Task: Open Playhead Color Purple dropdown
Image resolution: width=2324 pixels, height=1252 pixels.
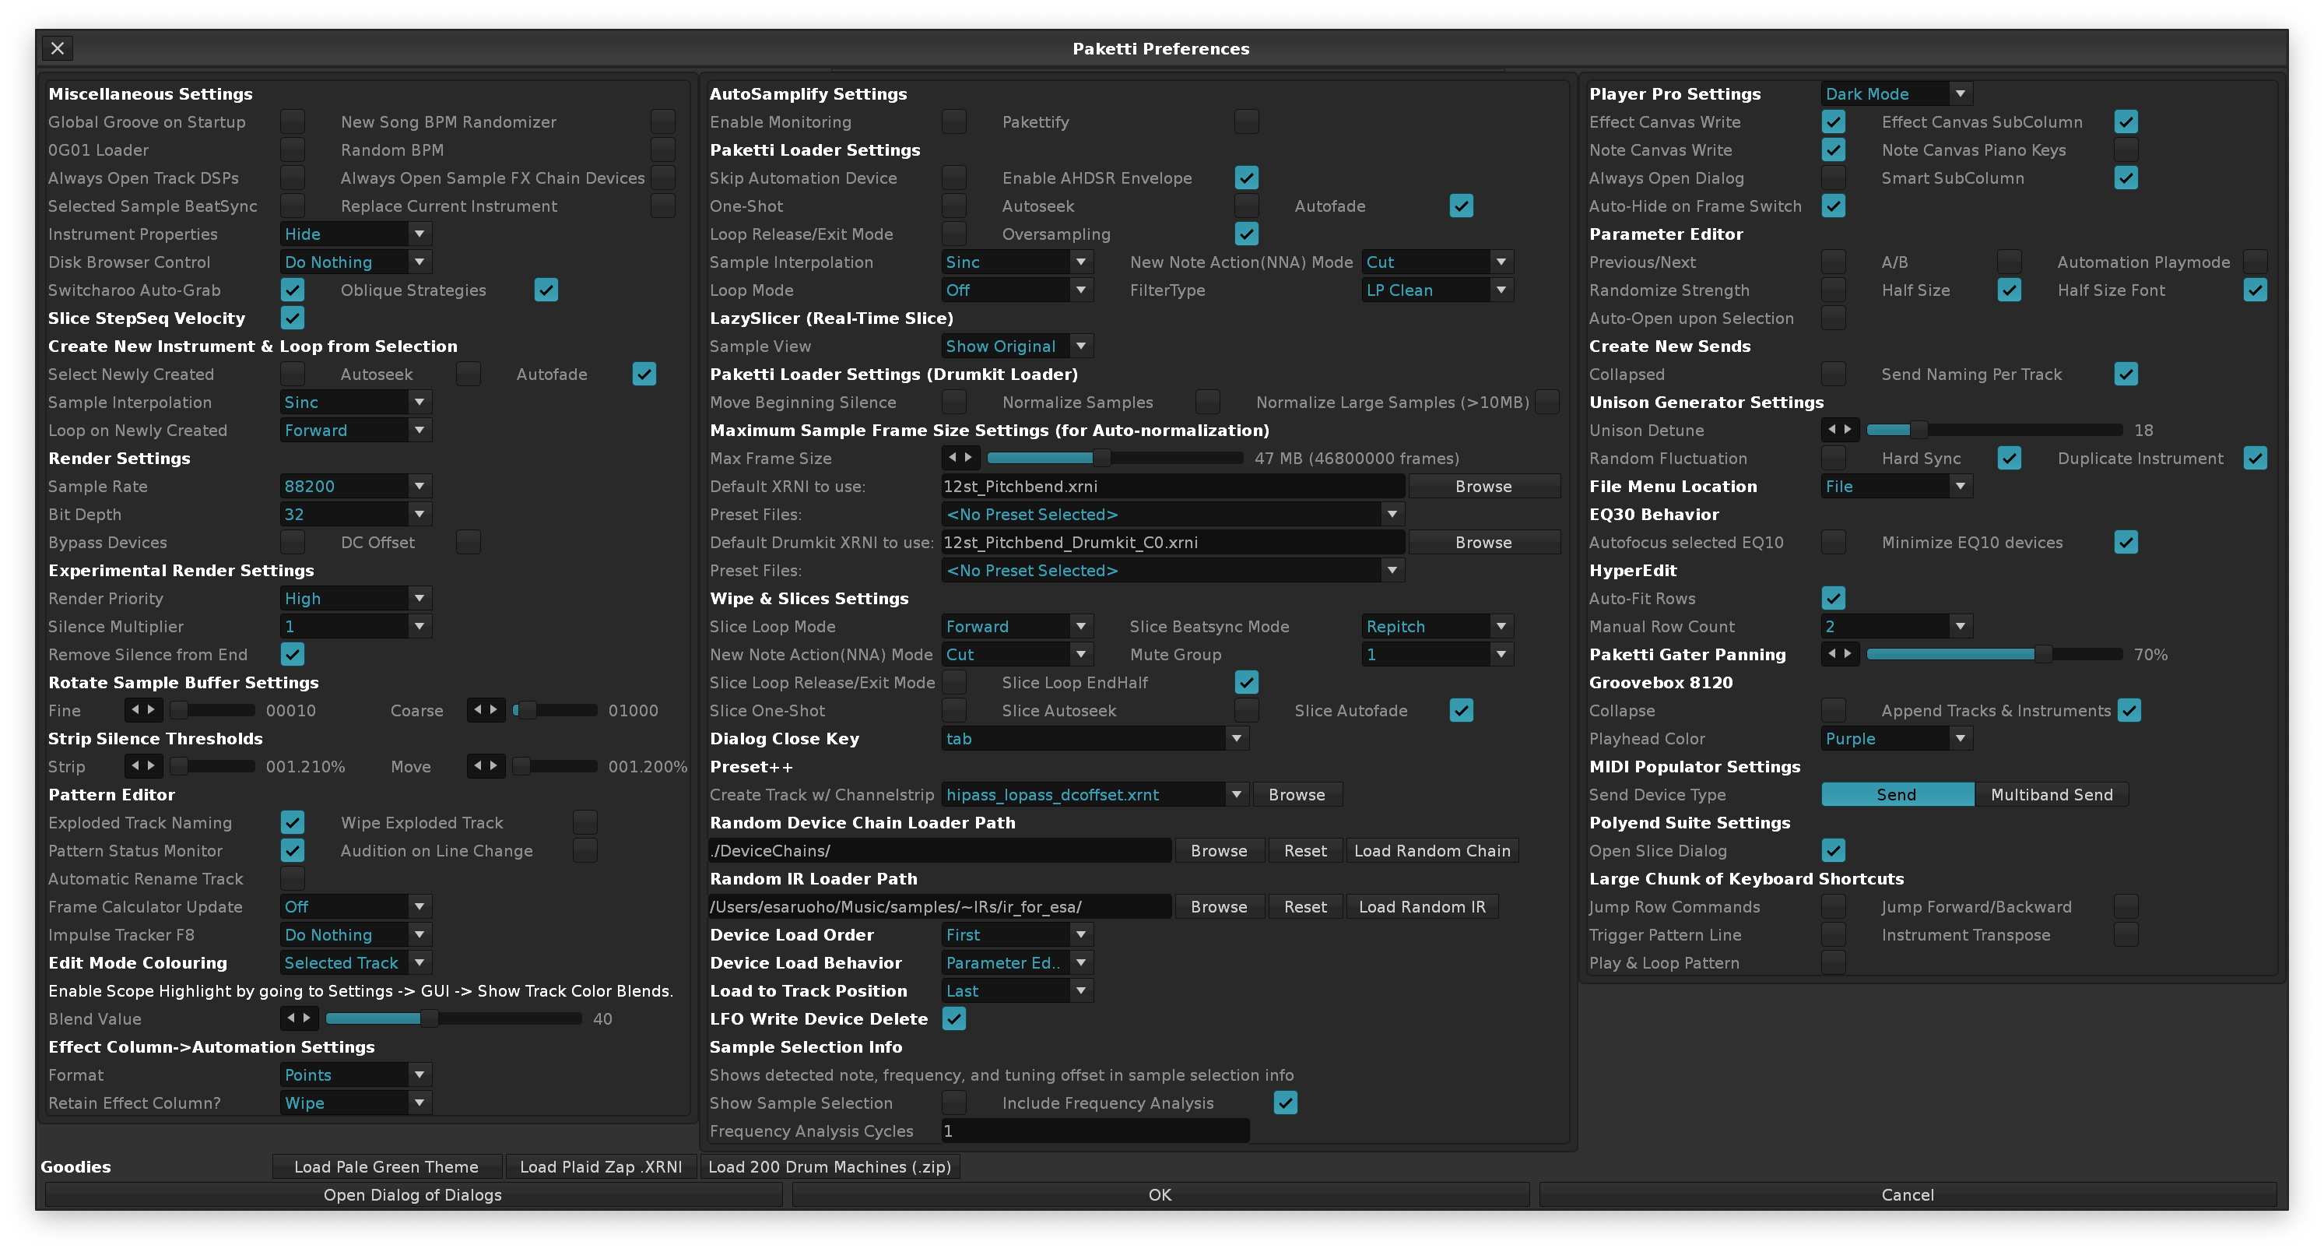Action: pos(1895,738)
